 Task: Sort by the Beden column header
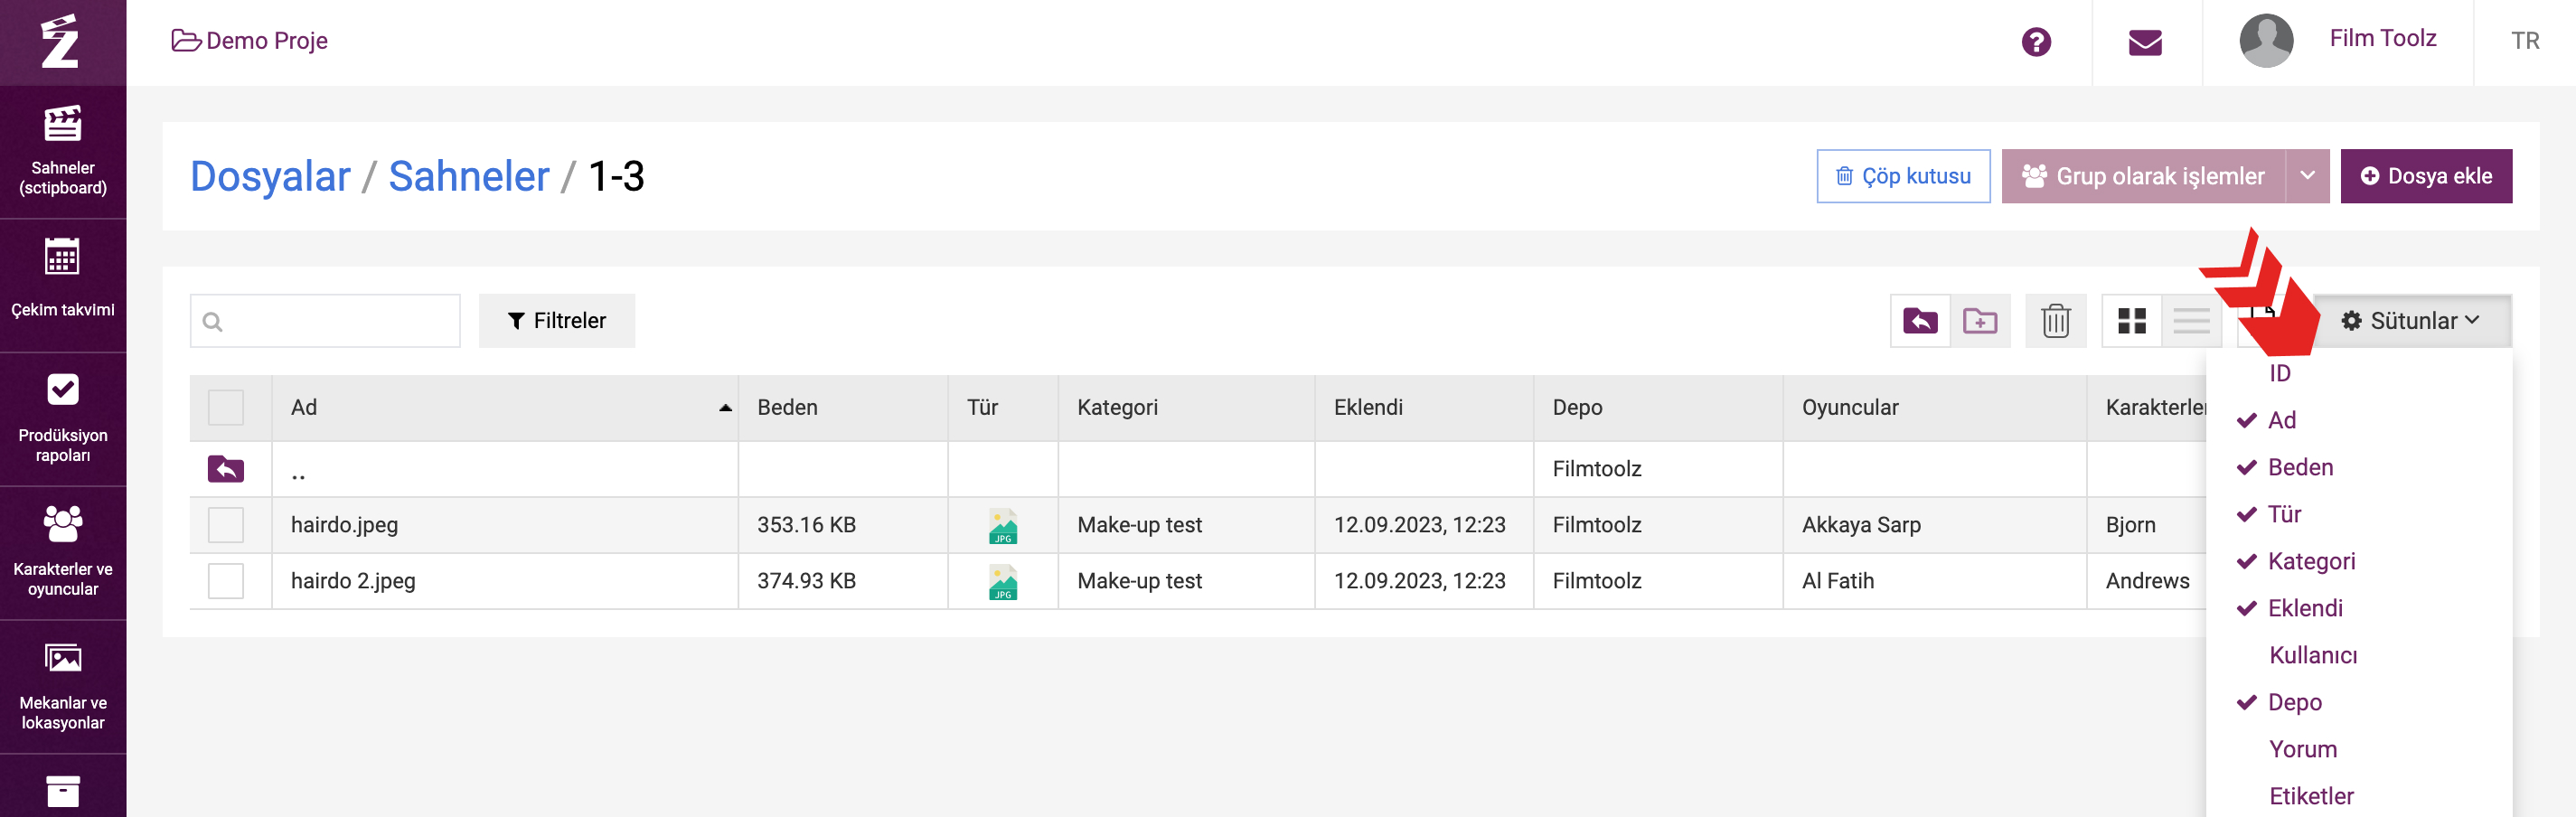tap(843, 408)
